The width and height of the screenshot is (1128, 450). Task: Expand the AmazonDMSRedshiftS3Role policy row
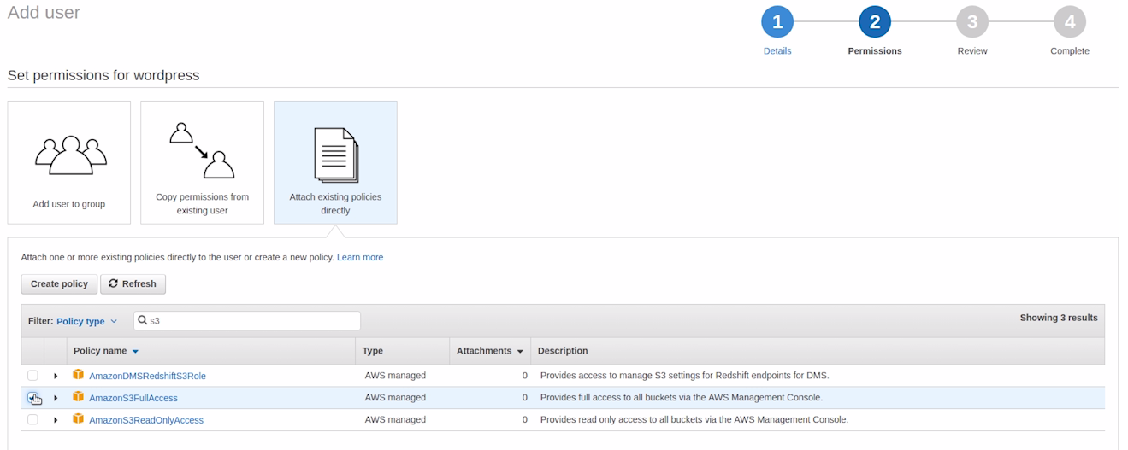(x=56, y=376)
